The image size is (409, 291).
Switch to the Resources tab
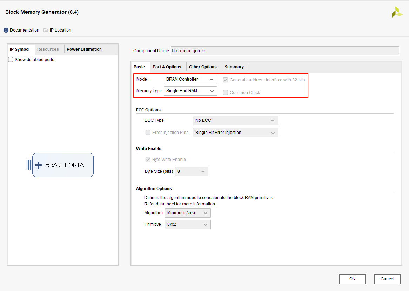[48, 49]
